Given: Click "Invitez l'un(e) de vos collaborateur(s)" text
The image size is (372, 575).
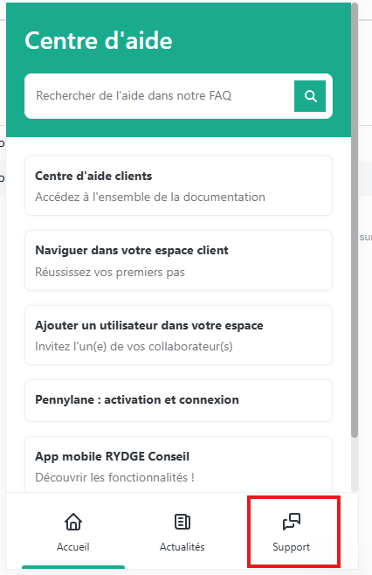Looking at the screenshot, I should tap(134, 347).
